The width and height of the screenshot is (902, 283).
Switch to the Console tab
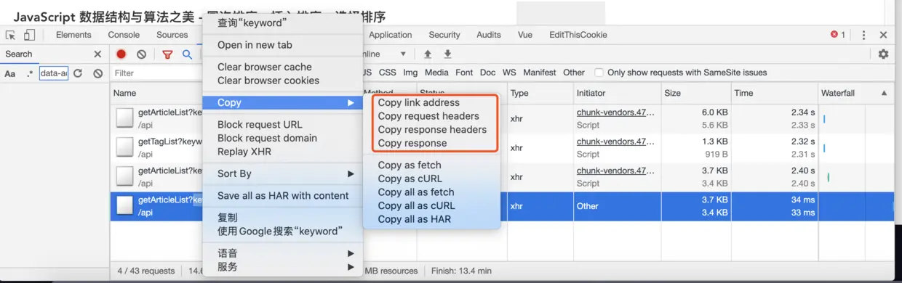click(124, 35)
